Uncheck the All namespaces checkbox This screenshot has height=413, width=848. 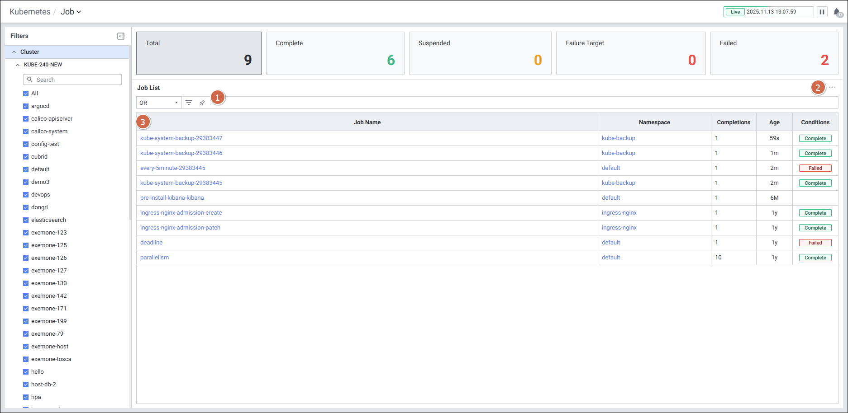click(26, 94)
